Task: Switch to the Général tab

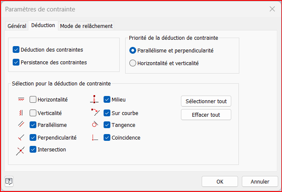Action: point(17,26)
